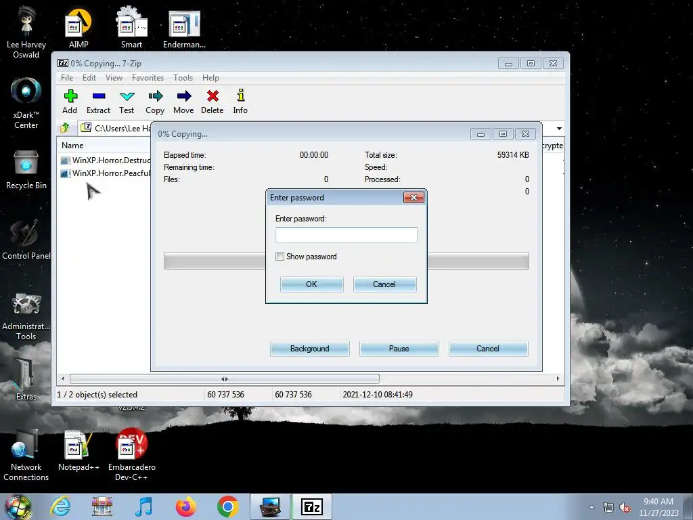Focus the Enter password text field
Image resolution: width=693 pixels, height=520 pixels.
346,235
